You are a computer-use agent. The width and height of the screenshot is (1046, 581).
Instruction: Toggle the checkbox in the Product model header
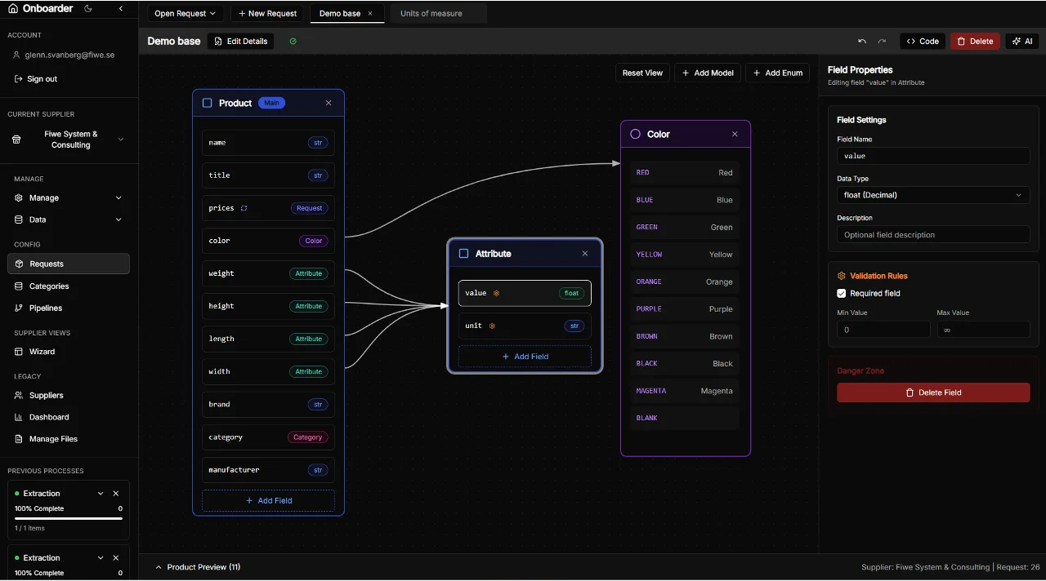tap(207, 103)
